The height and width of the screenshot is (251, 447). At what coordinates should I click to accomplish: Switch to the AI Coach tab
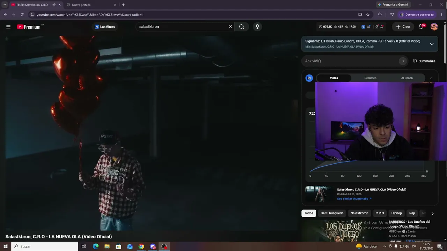click(x=407, y=78)
